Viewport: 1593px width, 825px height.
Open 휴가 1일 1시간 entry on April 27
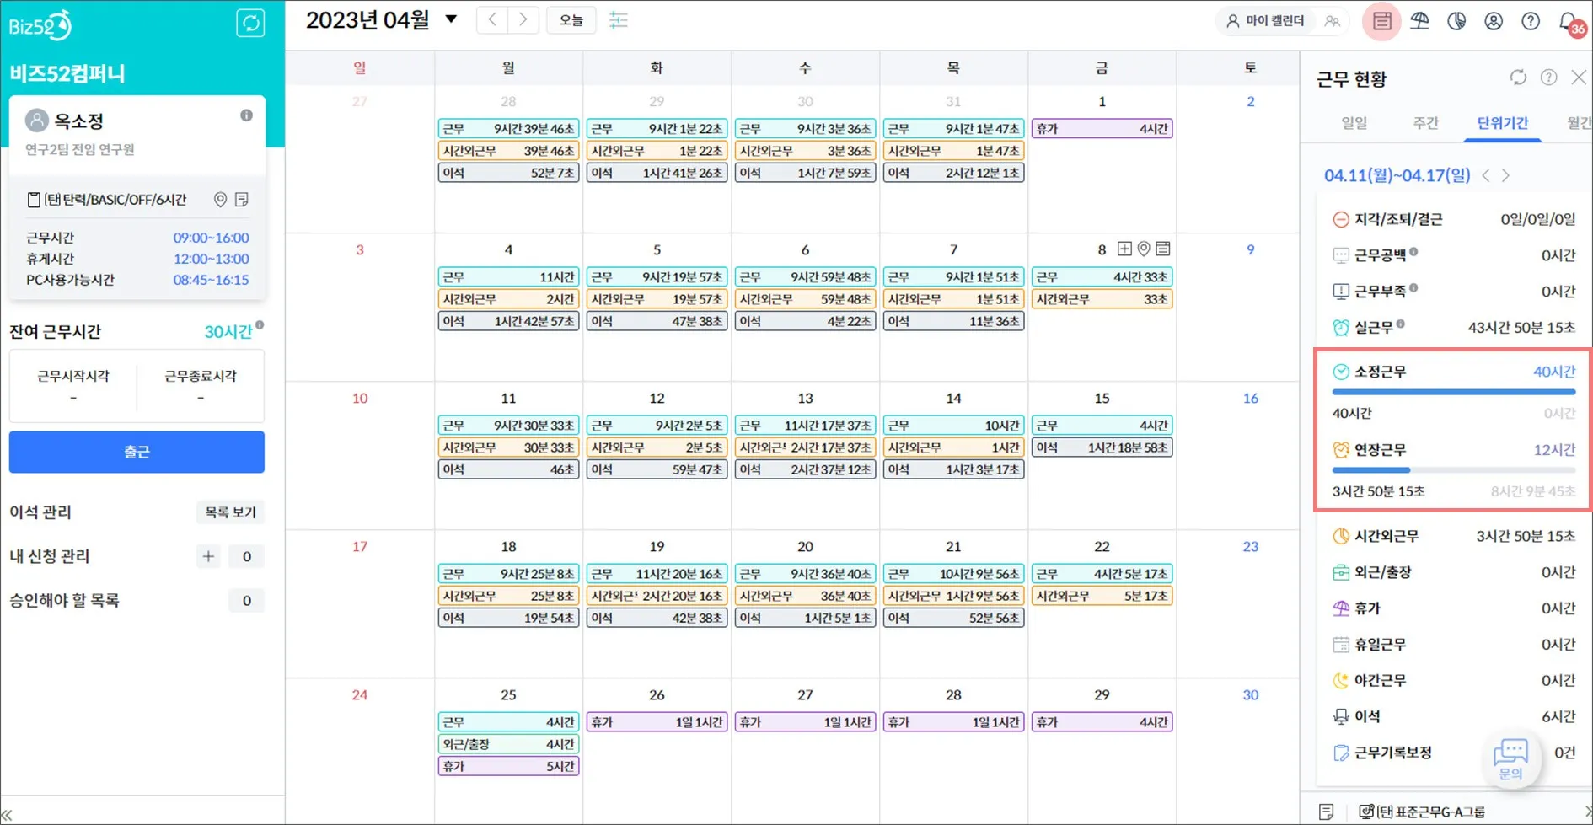tap(805, 722)
